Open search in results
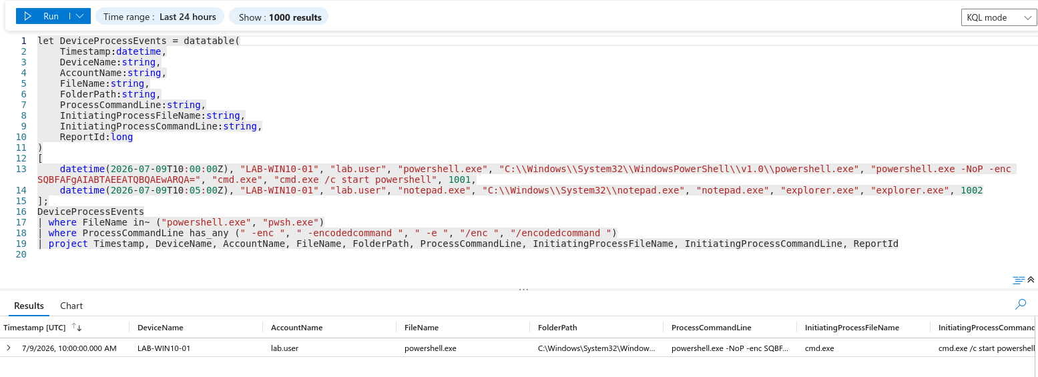Screen dimensions: 1038x377 tap(1021, 304)
